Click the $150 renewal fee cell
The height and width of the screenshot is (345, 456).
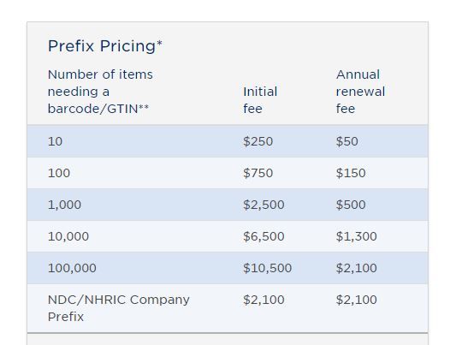(351, 173)
